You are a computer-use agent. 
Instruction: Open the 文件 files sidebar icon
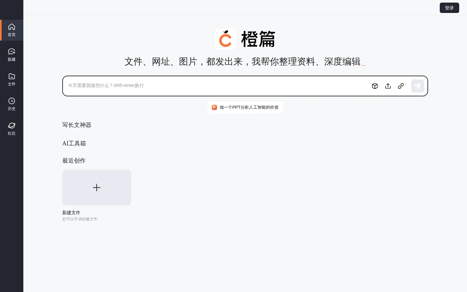pos(12,76)
